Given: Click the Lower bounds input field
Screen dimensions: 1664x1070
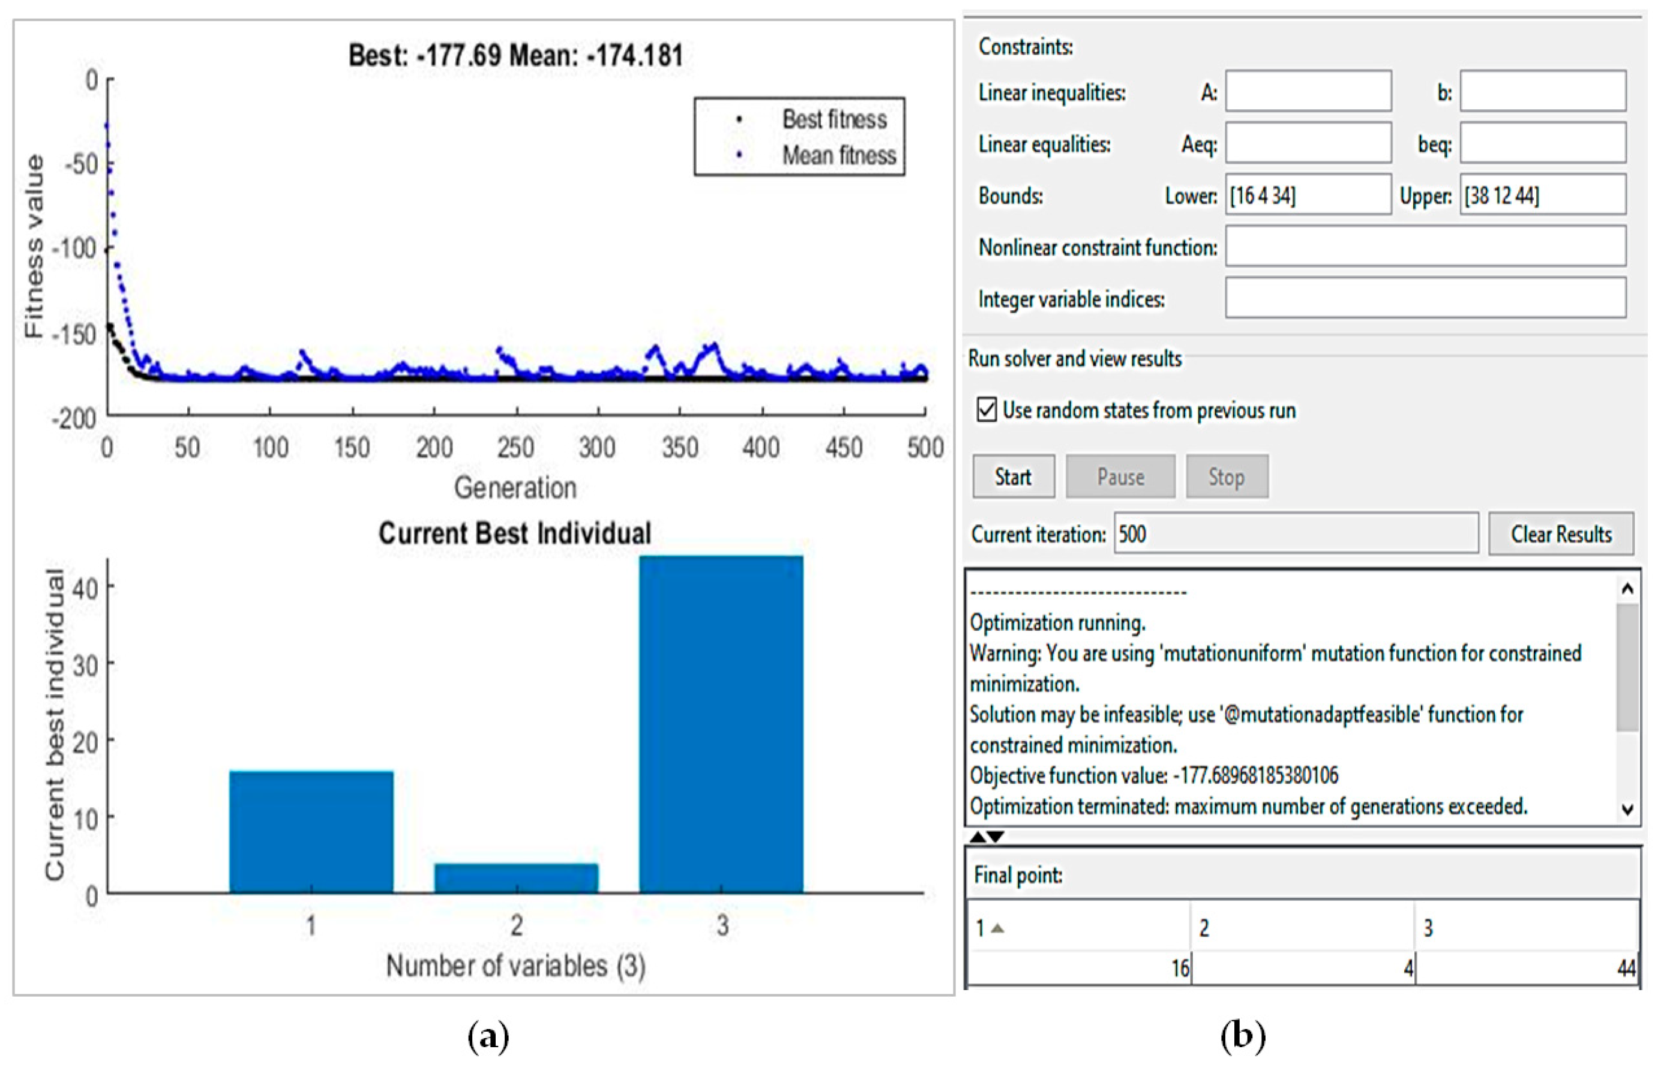Looking at the screenshot, I should [1308, 195].
